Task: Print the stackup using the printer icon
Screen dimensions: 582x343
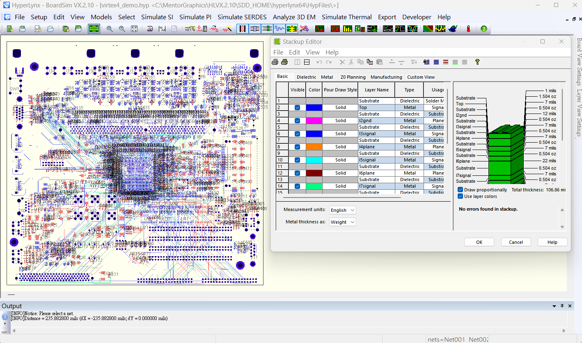Action: point(275,62)
